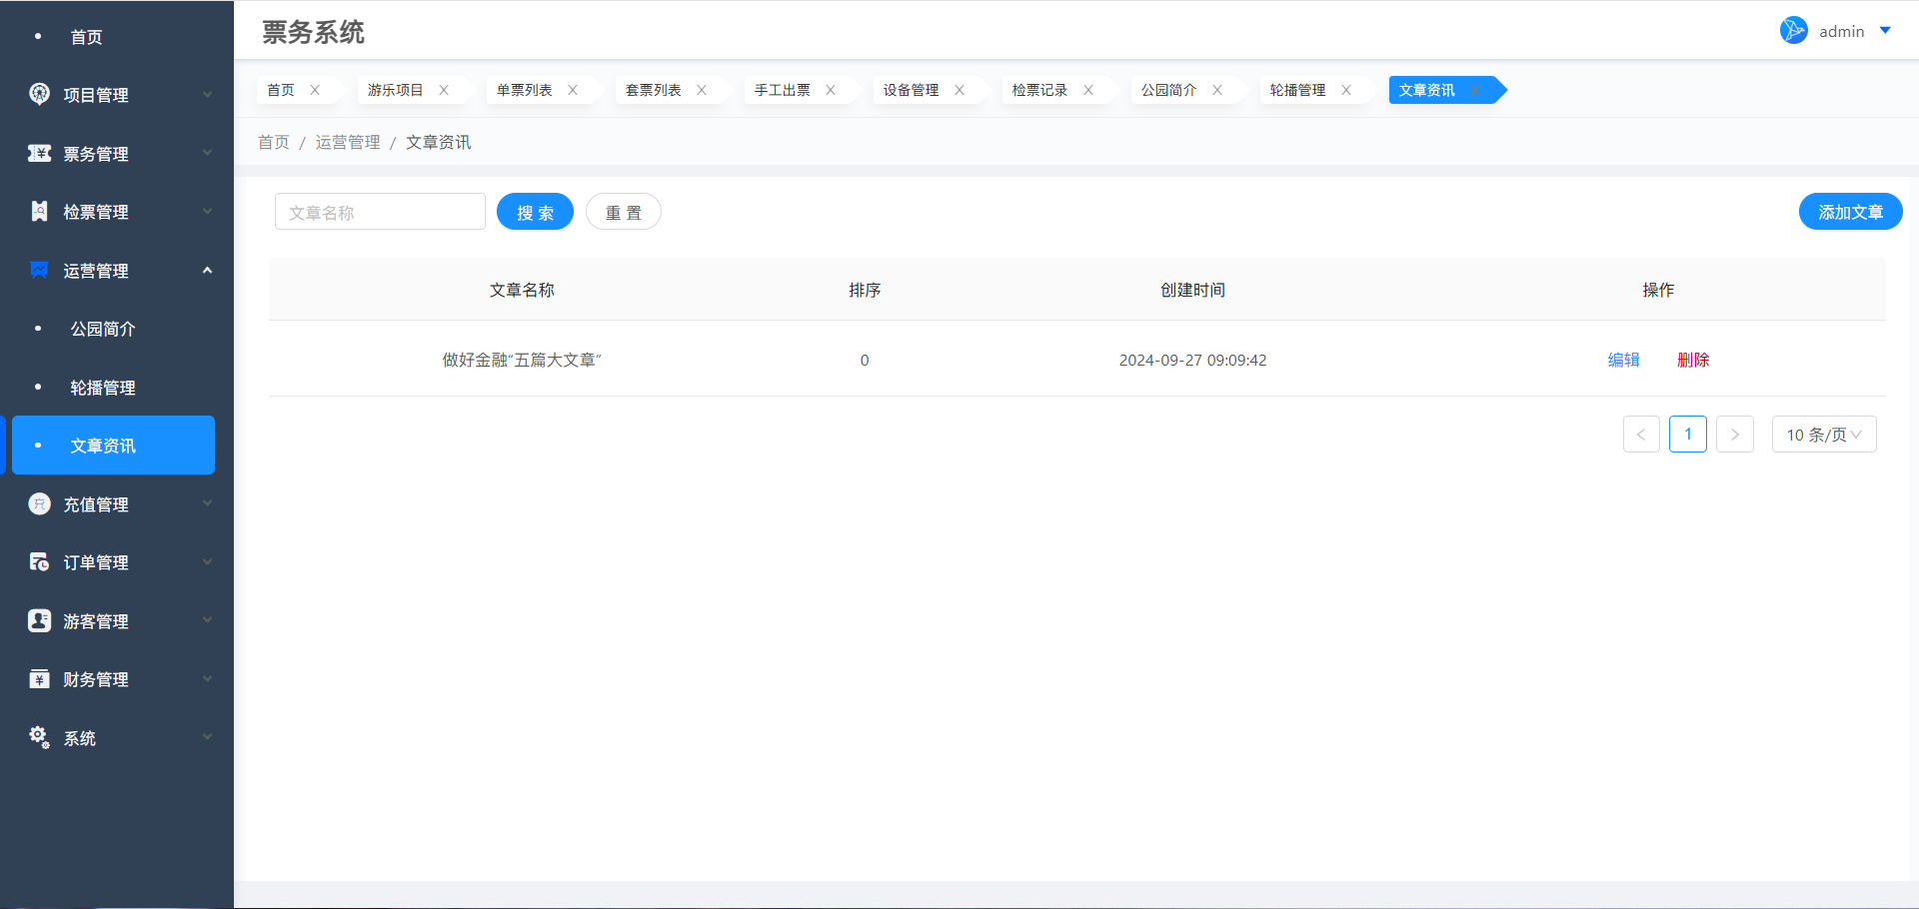Screen dimensions: 1919x909
Task: Expand the 系统 menu chevron
Action: point(207,737)
